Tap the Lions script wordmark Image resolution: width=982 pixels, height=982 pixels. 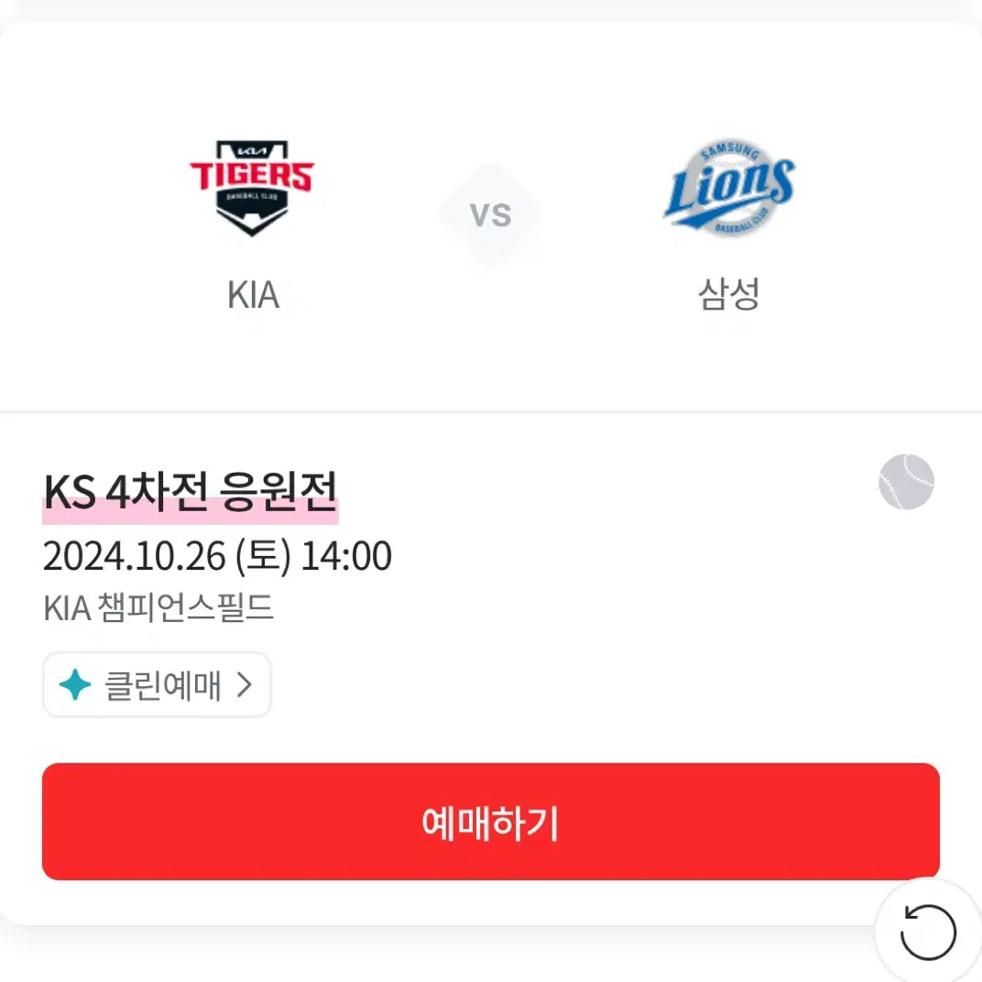pyautogui.click(x=729, y=188)
